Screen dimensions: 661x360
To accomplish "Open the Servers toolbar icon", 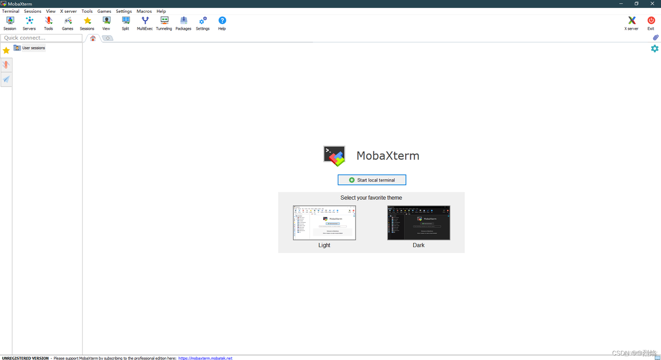I will 29,23.
